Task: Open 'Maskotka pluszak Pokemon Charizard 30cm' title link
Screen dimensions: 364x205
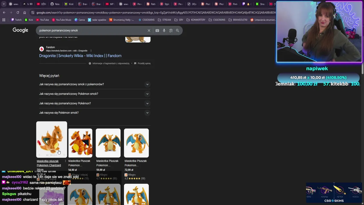Action: coord(49,165)
